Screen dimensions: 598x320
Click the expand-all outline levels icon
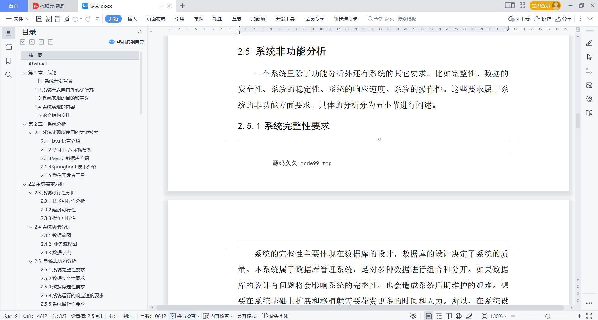23,42
